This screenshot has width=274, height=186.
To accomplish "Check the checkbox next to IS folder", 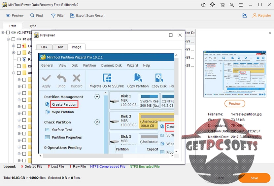I will point(19,66).
